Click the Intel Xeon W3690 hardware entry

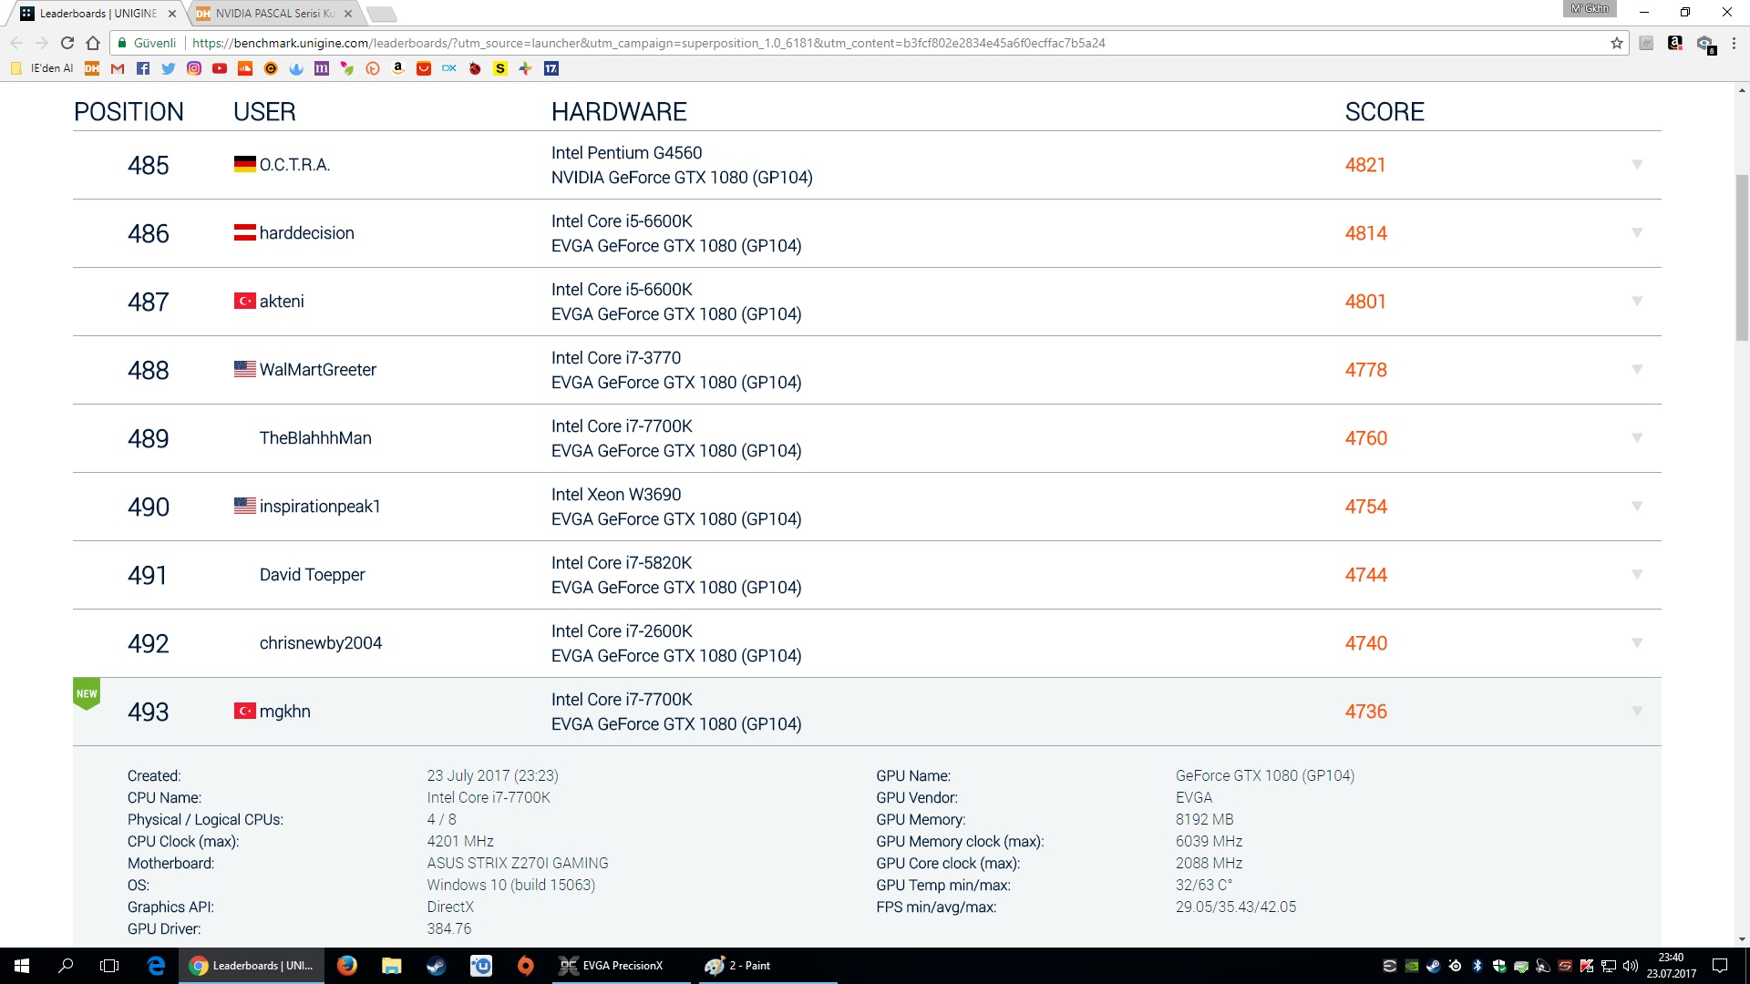pyautogui.click(x=616, y=495)
